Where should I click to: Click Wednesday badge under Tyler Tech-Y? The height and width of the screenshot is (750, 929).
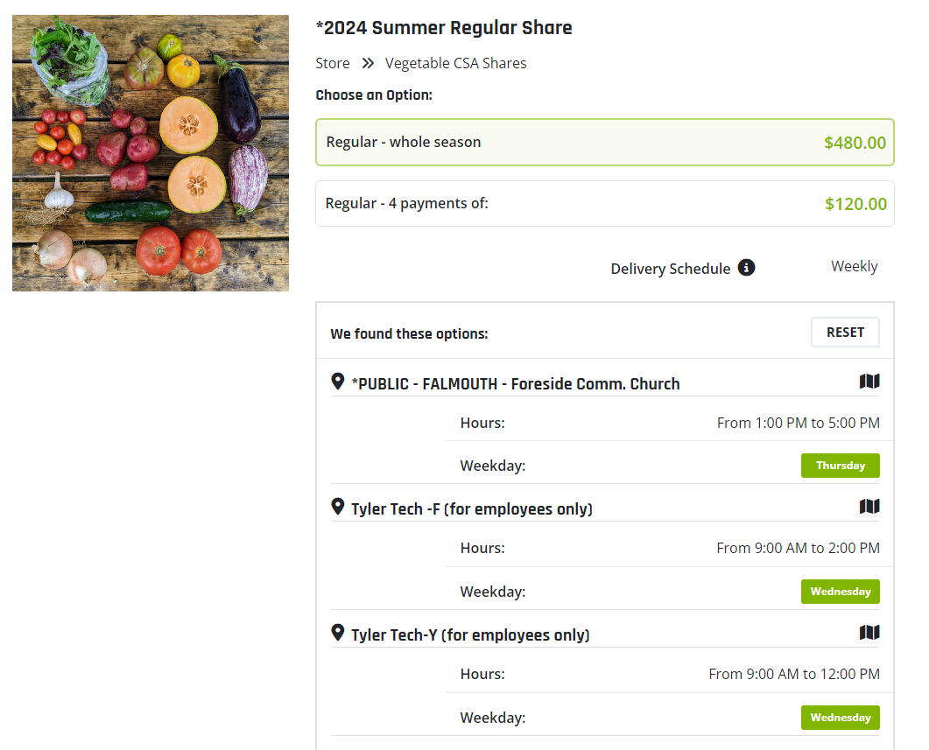coord(840,718)
